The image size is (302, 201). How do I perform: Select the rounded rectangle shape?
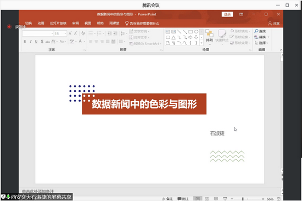coord(168,37)
